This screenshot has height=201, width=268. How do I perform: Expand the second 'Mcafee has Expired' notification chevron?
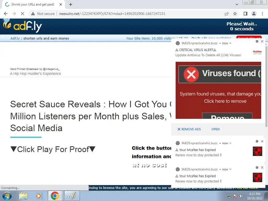click(230, 169)
